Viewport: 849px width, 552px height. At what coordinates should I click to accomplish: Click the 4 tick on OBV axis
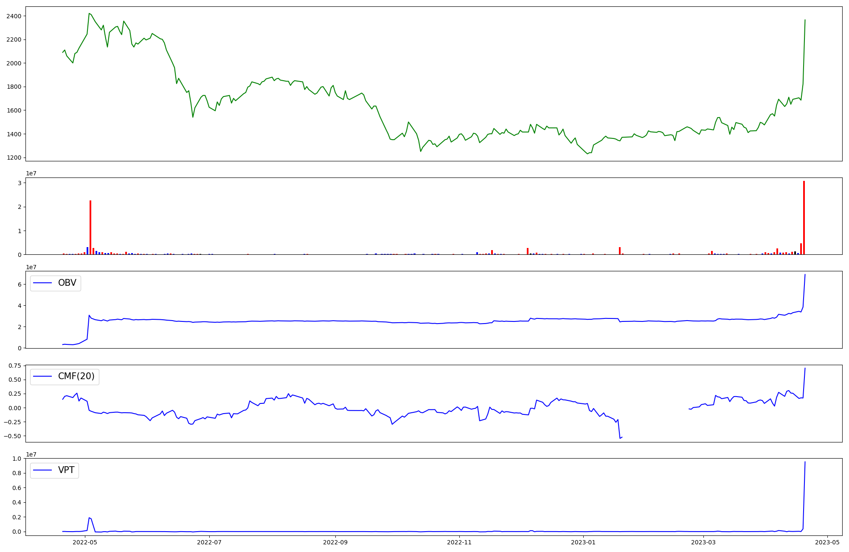tap(20, 306)
